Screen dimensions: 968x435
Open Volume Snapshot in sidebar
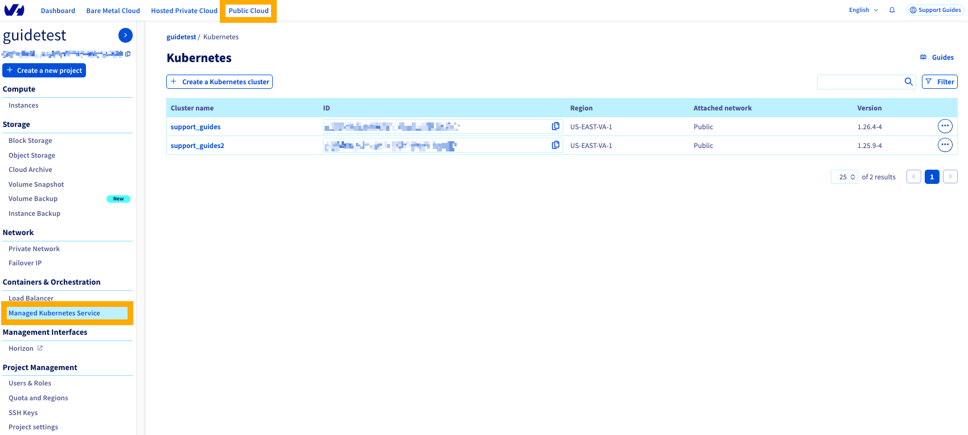36,184
